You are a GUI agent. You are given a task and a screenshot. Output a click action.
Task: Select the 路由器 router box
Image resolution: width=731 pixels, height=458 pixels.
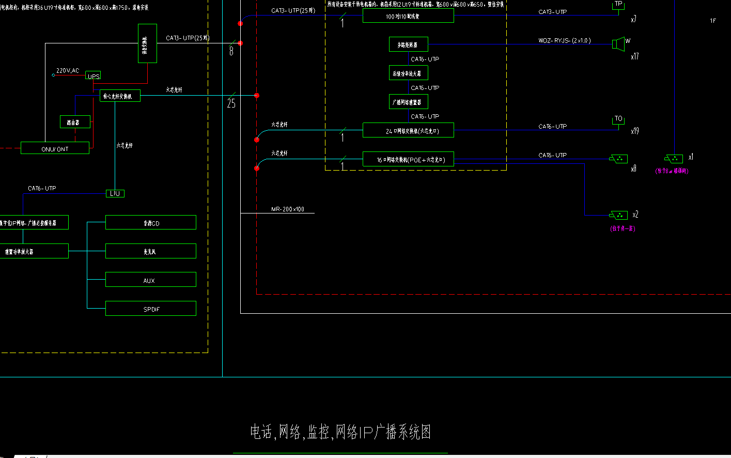(75, 122)
